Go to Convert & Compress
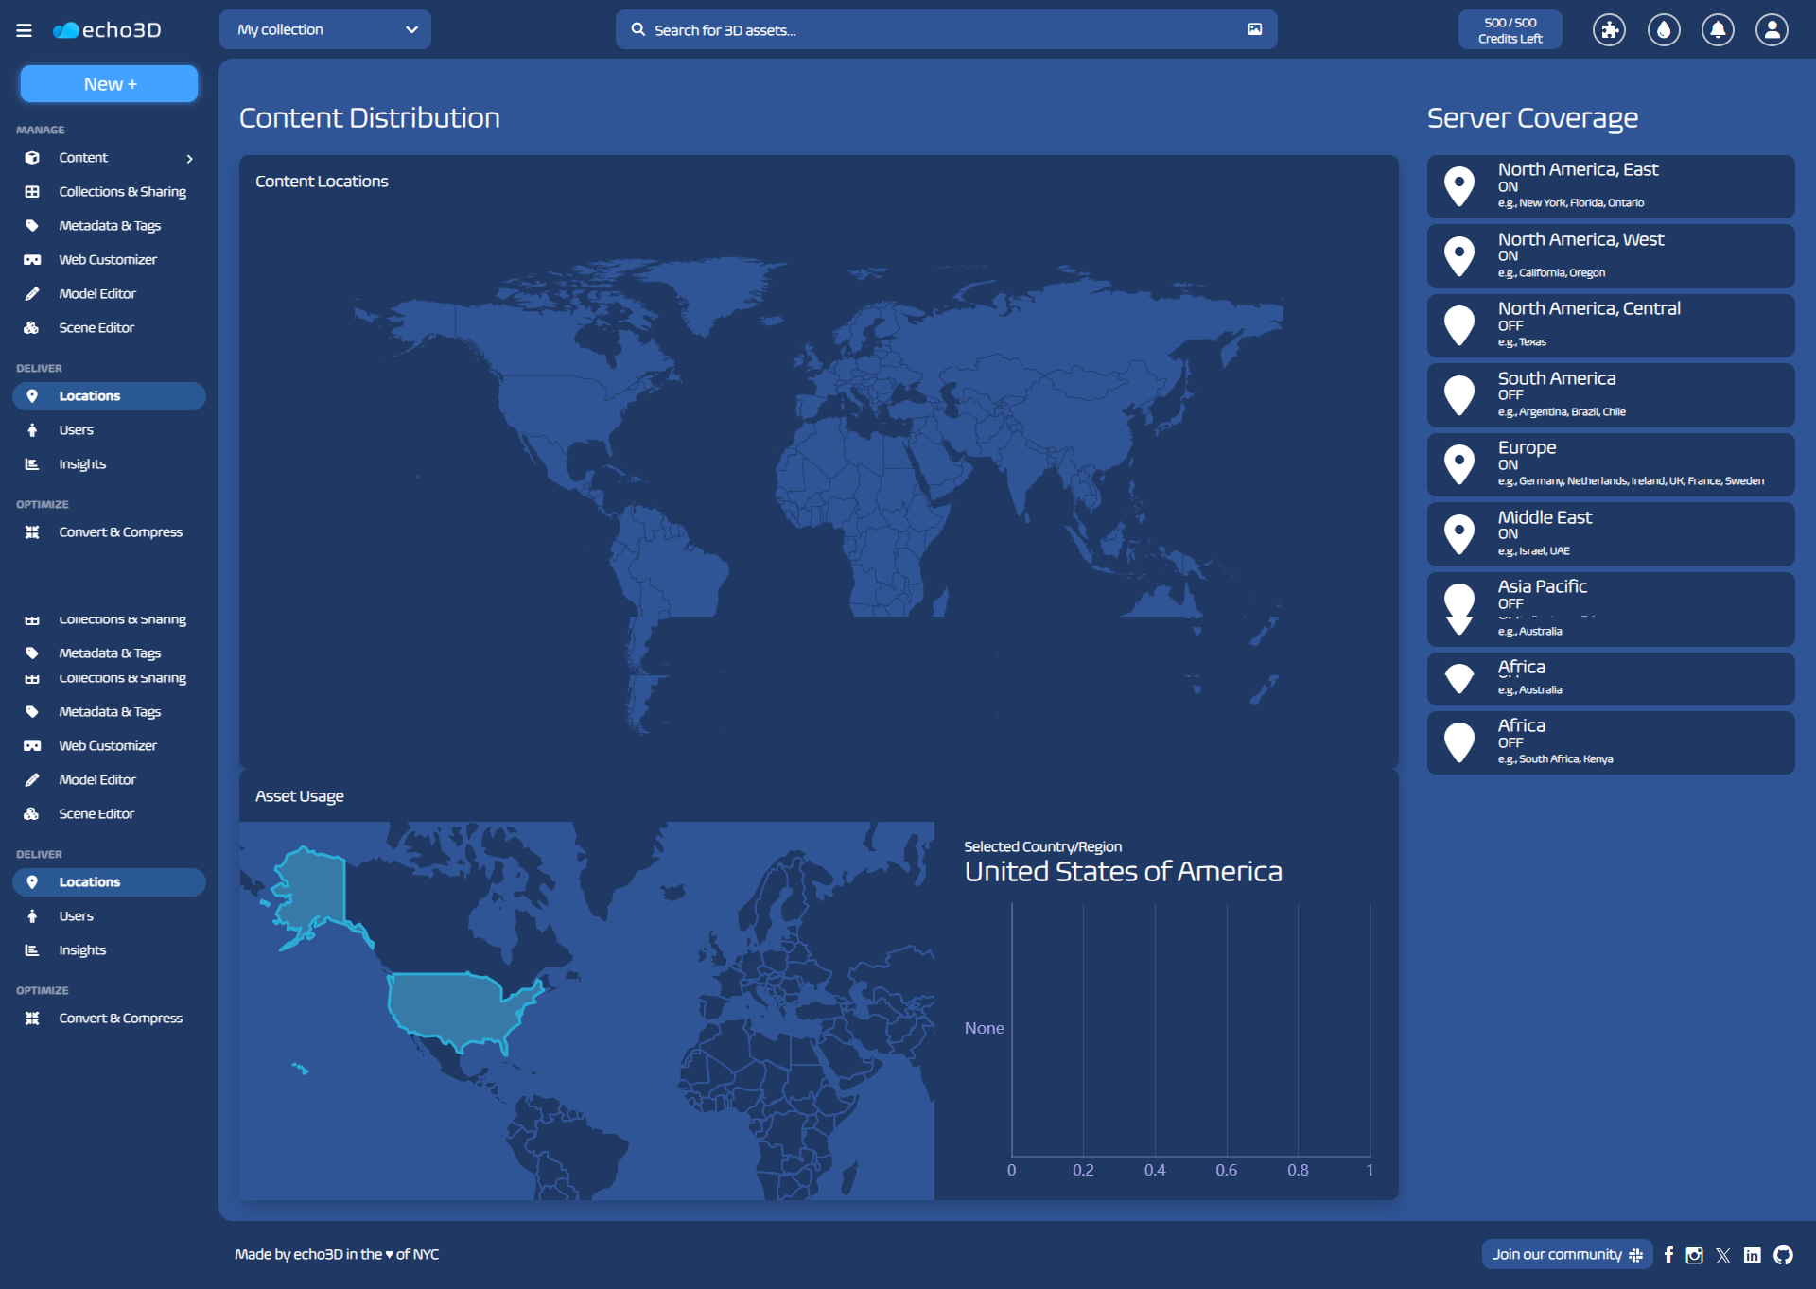The width and height of the screenshot is (1816, 1289). 120,532
